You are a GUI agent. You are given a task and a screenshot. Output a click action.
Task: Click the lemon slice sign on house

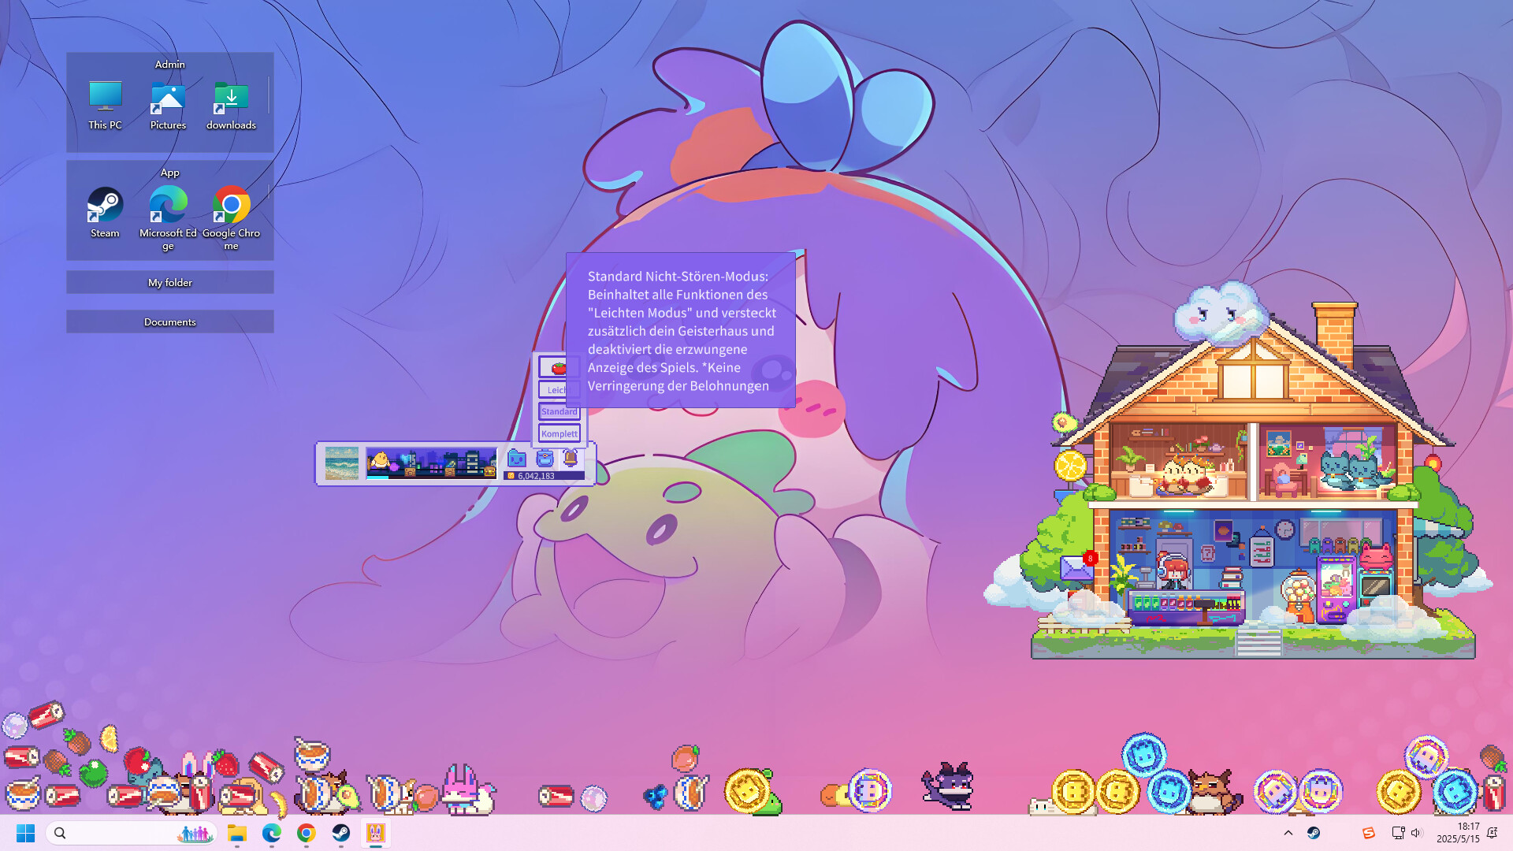point(1070,466)
